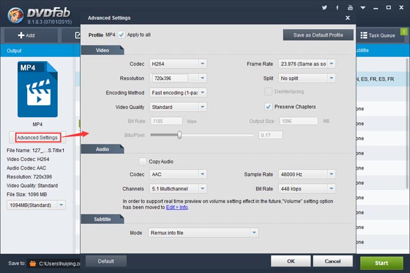
Task: Click the Output column header
Action: point(14,50)
